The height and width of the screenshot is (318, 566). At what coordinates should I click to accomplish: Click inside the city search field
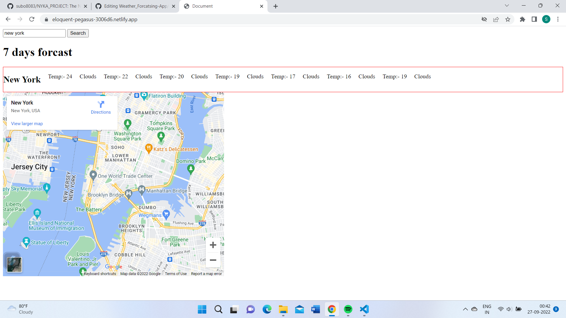click(34, 33)
